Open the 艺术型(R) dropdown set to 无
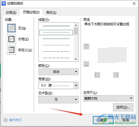Viewport: 139px width, 127px height. 58,100
